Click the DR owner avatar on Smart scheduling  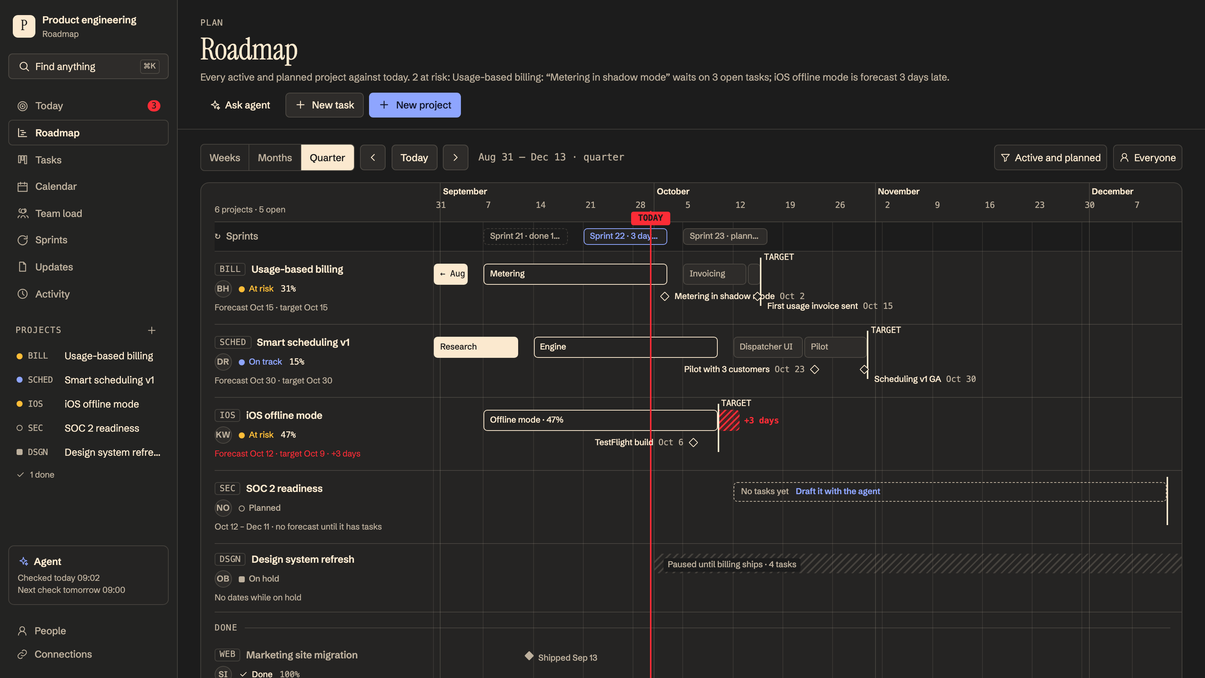(223, 362)
